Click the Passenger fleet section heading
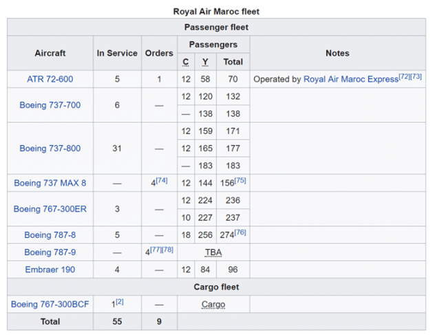The image size is (435, 335). pyautogui.click(x=216, y=28)
